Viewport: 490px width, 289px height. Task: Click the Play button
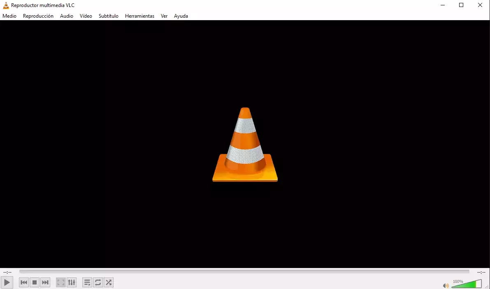point(7,282)
